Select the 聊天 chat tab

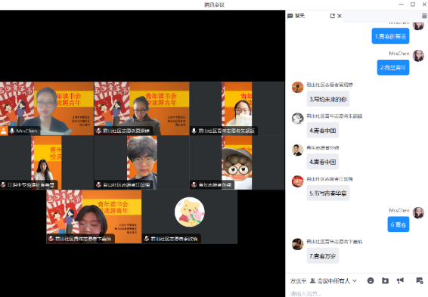296,16
